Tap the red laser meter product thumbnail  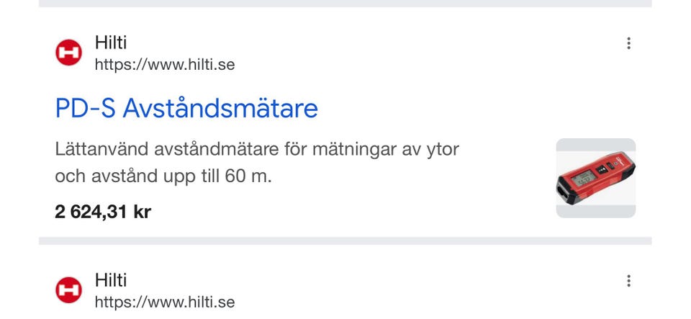coord(595,178)
